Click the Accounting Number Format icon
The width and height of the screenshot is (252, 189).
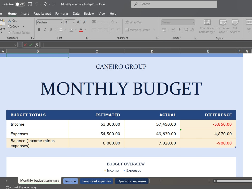(164, 30)
